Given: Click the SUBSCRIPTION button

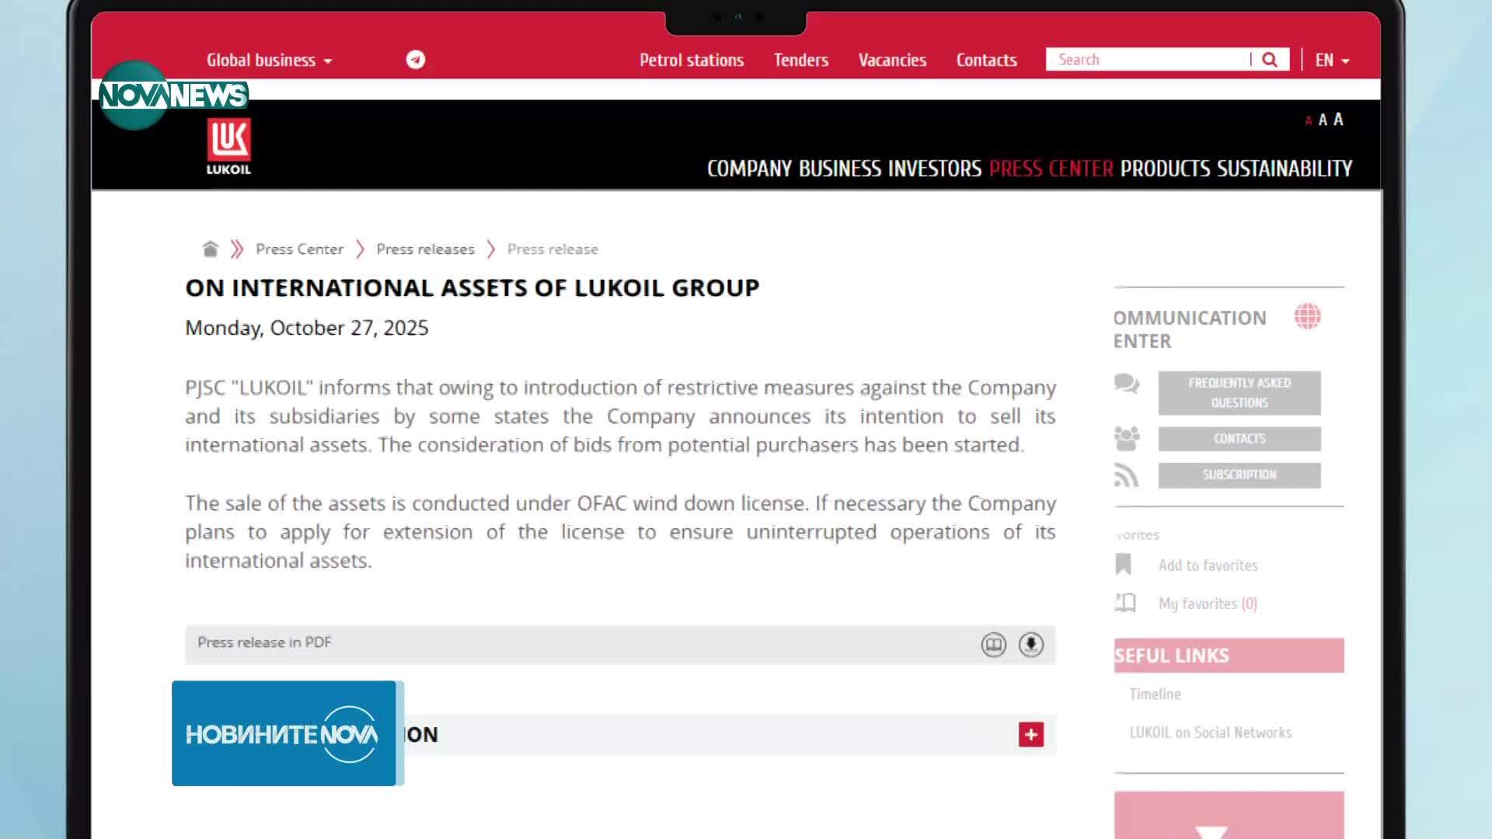Looking at the screenshot, I should click(x=1239, y=475).
